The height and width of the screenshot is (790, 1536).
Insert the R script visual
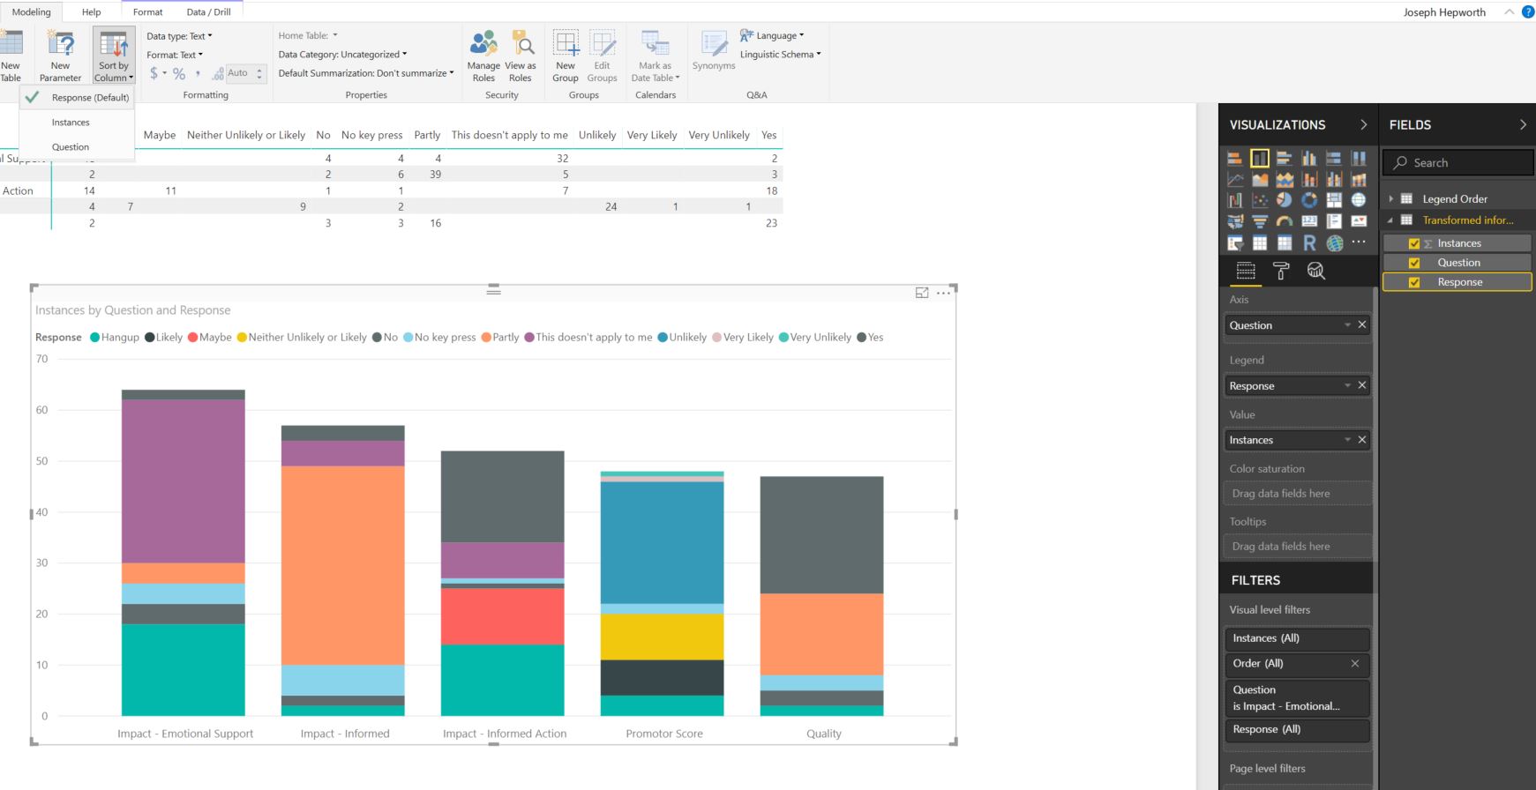click(1309, 242)
